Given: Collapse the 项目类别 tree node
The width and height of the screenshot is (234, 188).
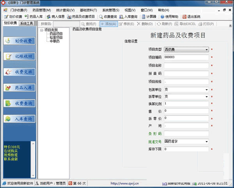Looking at the screenshot, I should 41,30.
